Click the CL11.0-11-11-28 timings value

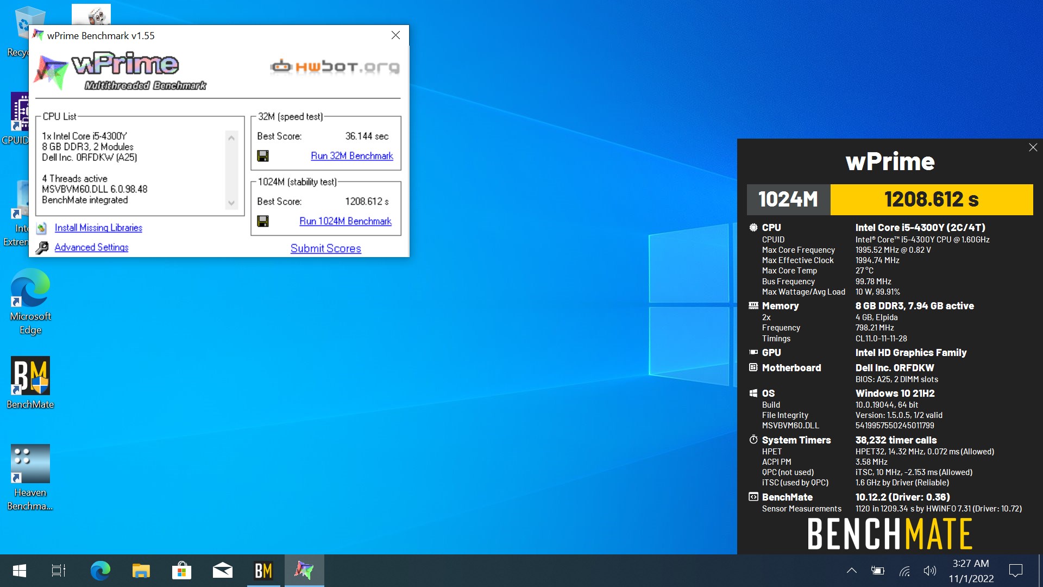click(x=881, y=339)
